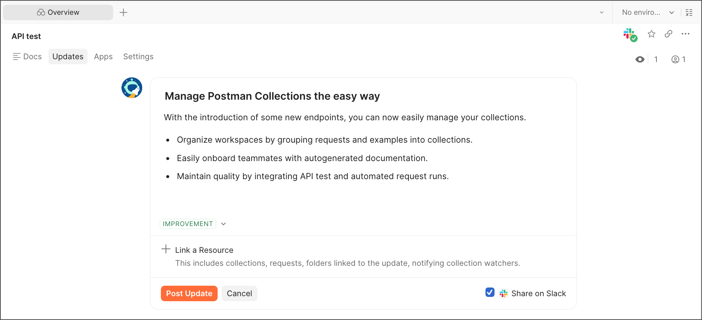Open the three-dot more actions menu
This screenshot has height=320, width=702.
click(x=685, y=34)
